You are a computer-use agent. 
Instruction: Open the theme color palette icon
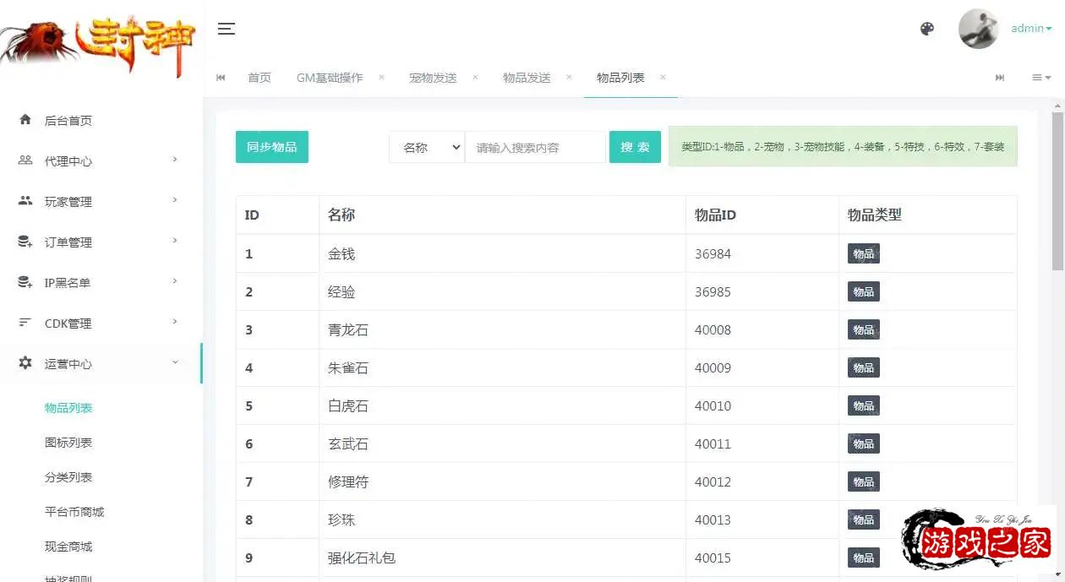[x=927, y=29]
